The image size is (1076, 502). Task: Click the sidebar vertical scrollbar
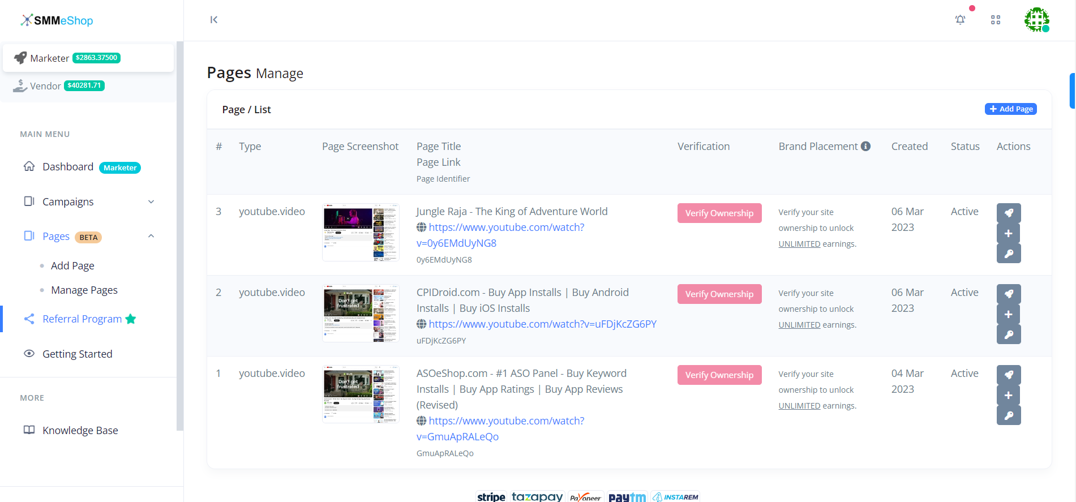pos(180,235)
